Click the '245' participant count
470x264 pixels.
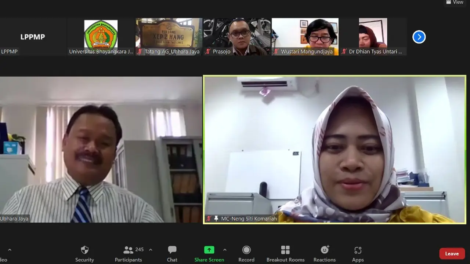tap(140, 249)
